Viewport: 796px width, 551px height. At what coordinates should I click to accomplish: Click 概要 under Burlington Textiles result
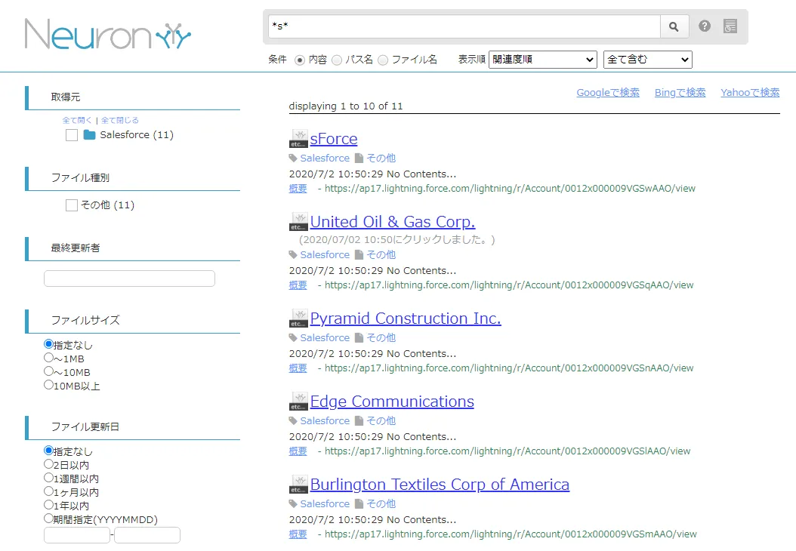coord(298,534)
